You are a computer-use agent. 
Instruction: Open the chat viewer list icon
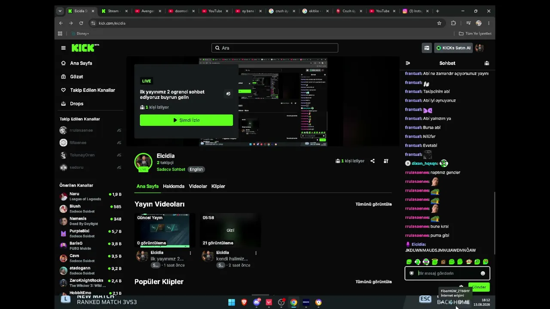pyautogui.click(x=487, y=63)
